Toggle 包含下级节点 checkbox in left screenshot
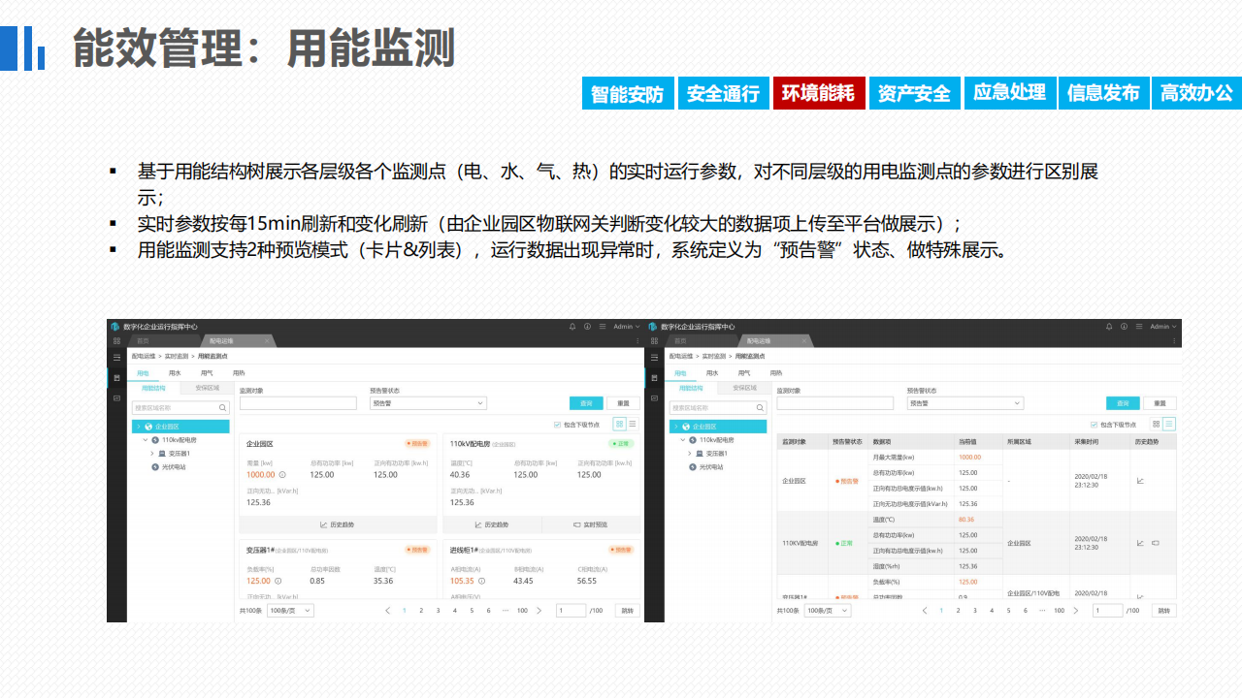 point(557,424)
